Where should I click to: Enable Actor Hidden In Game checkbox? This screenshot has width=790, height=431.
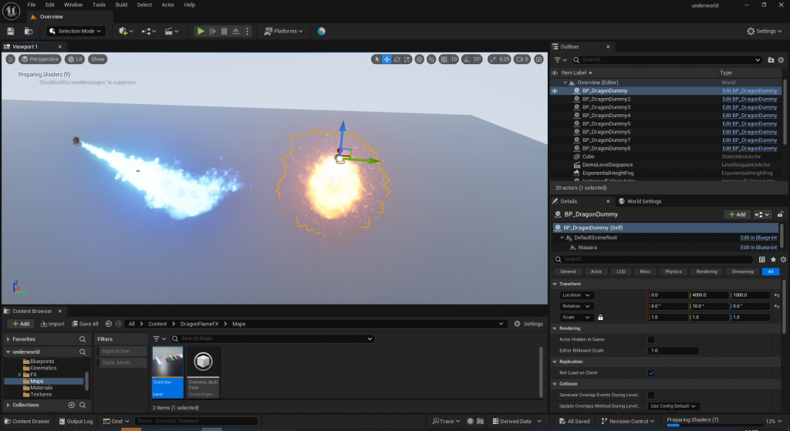pyautogui.click(x=651, y=339)
